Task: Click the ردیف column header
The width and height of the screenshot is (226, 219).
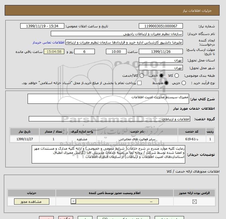Action: (210, 131)
